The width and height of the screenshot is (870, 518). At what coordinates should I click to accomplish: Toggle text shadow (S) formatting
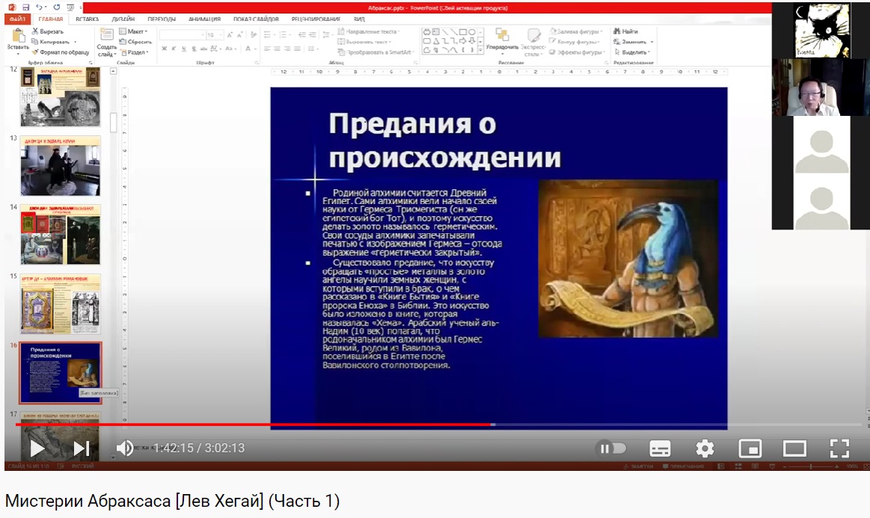(x=194, y=49)
